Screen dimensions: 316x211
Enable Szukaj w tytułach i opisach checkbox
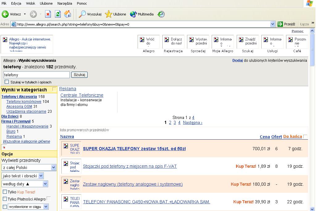[x=7, y=82]
